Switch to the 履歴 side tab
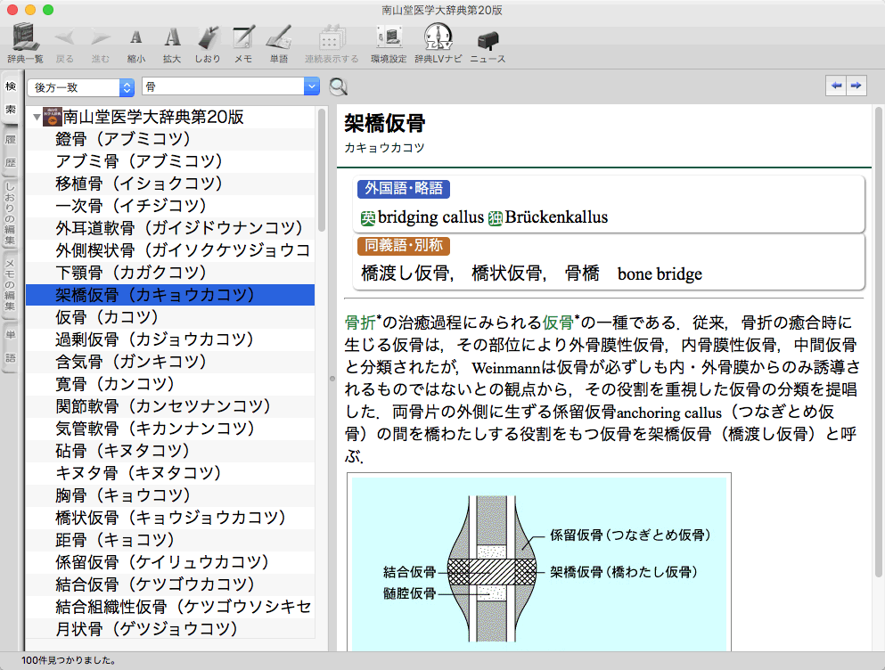This screenshot has width=885, height=670. point(11,151)
